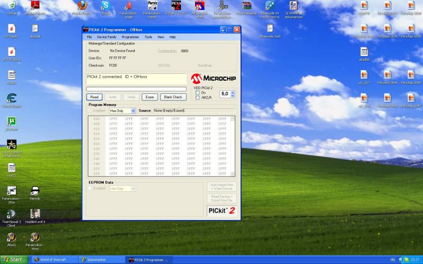Click the HU language indicator in tray
423x264 pixels.
pos(393,260)
